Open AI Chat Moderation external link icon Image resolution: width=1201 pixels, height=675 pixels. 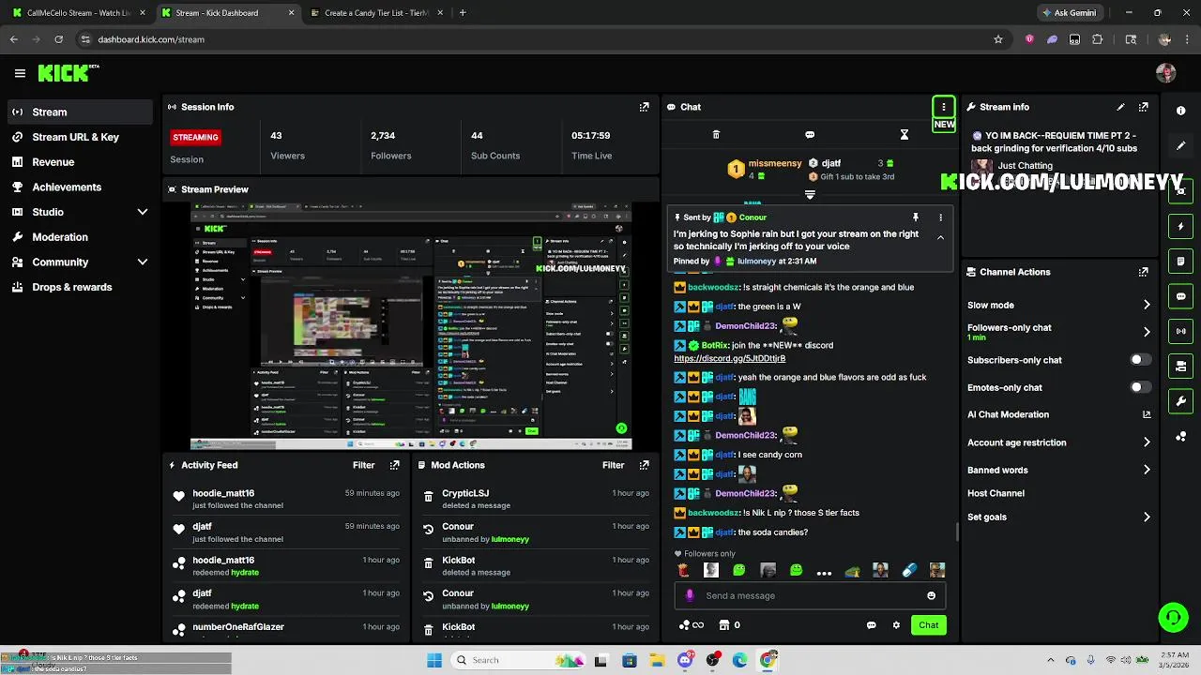1147,414
